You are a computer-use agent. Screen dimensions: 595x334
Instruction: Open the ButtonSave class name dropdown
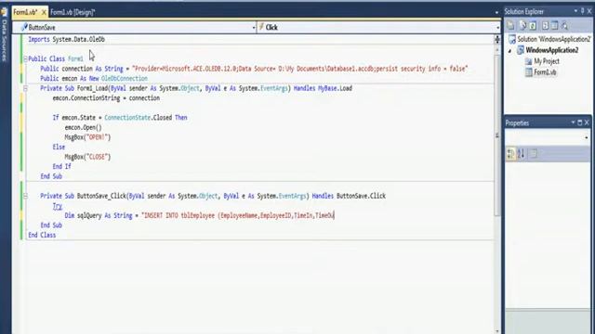click(x=254, y=27)
